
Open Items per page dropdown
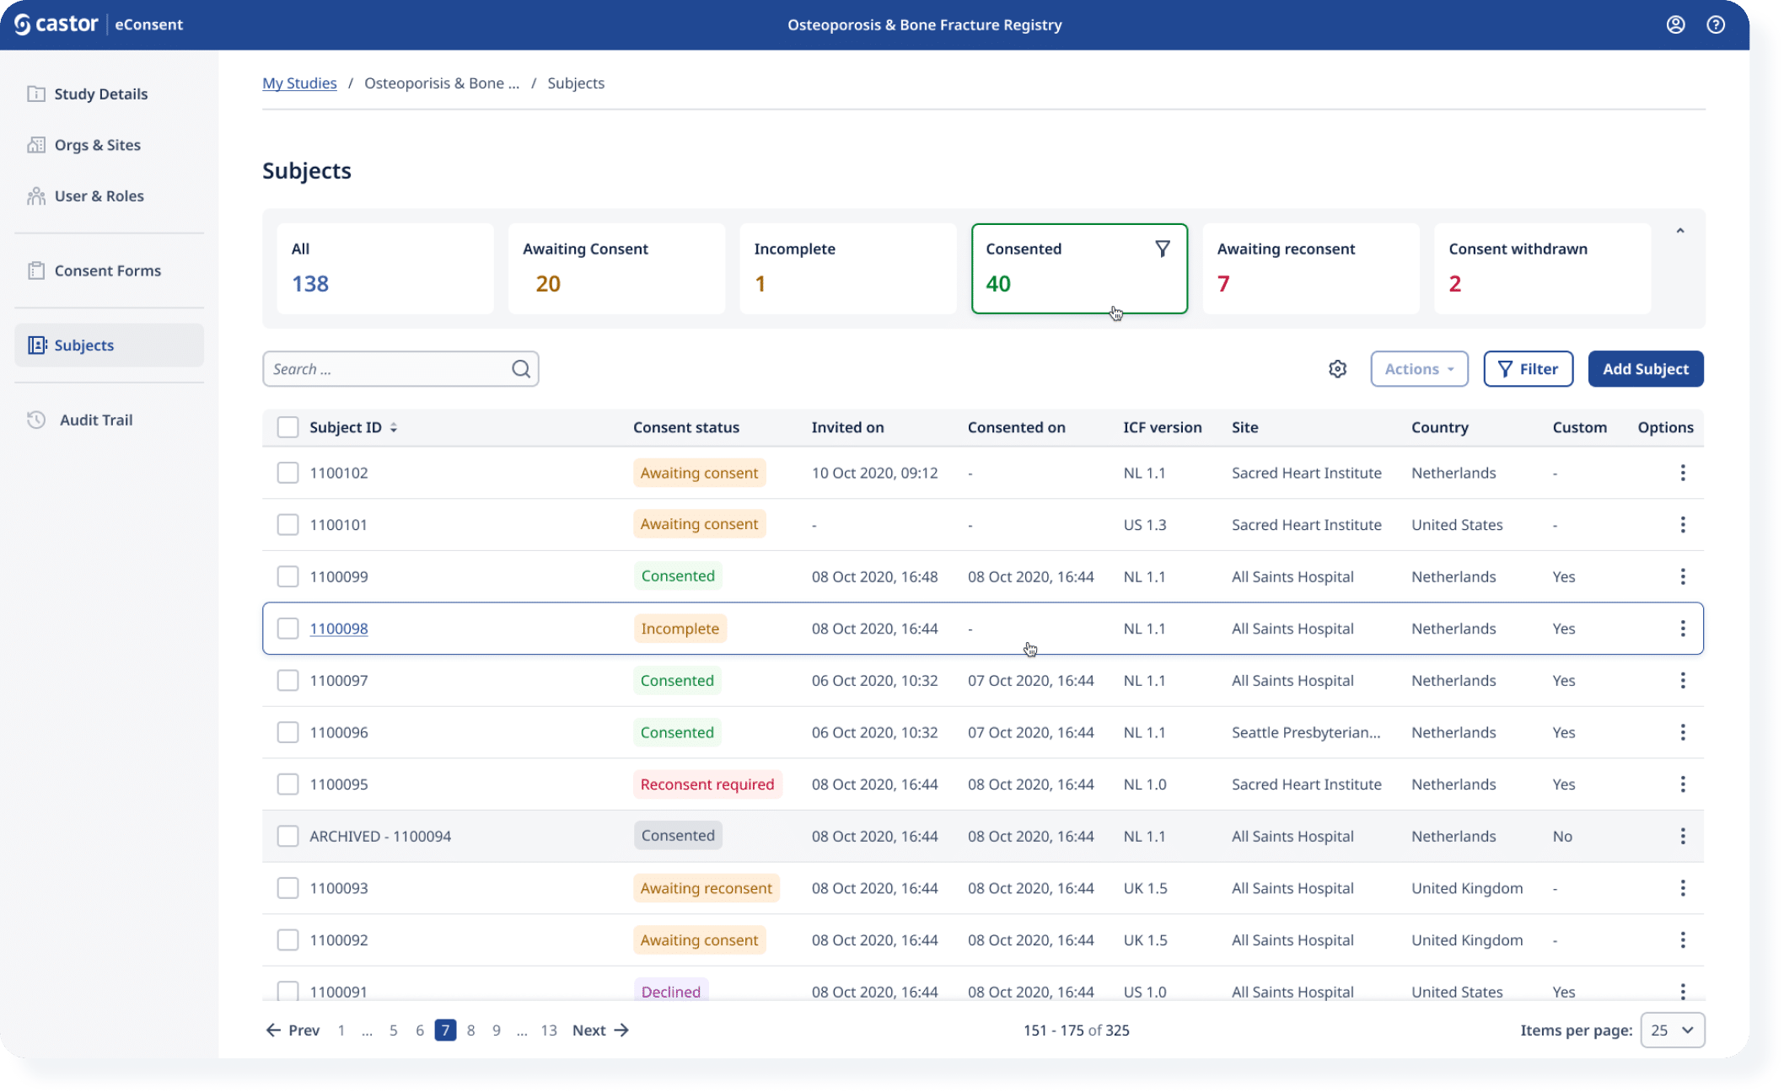1673,1030
